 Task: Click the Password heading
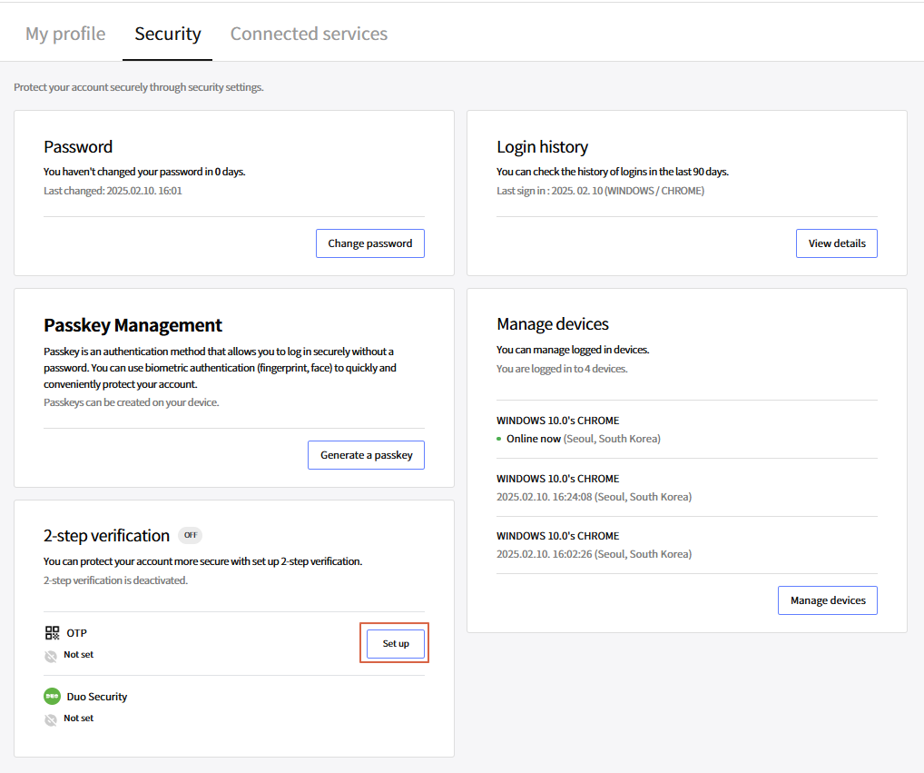(78, 147)
